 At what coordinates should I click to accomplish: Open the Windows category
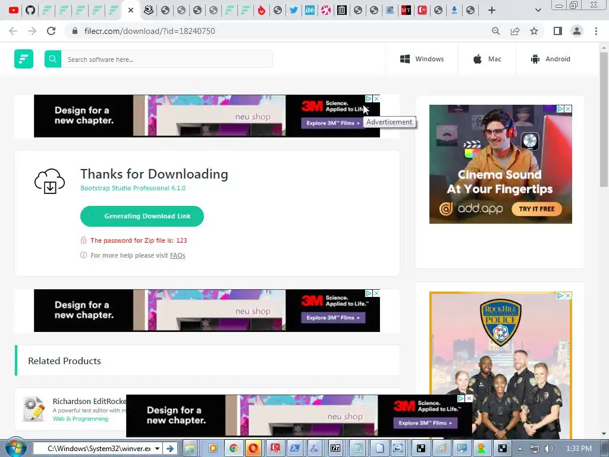point(422,59)
